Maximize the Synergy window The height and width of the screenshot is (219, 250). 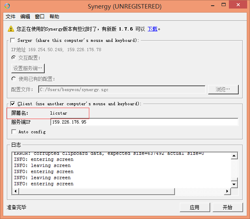224,5
